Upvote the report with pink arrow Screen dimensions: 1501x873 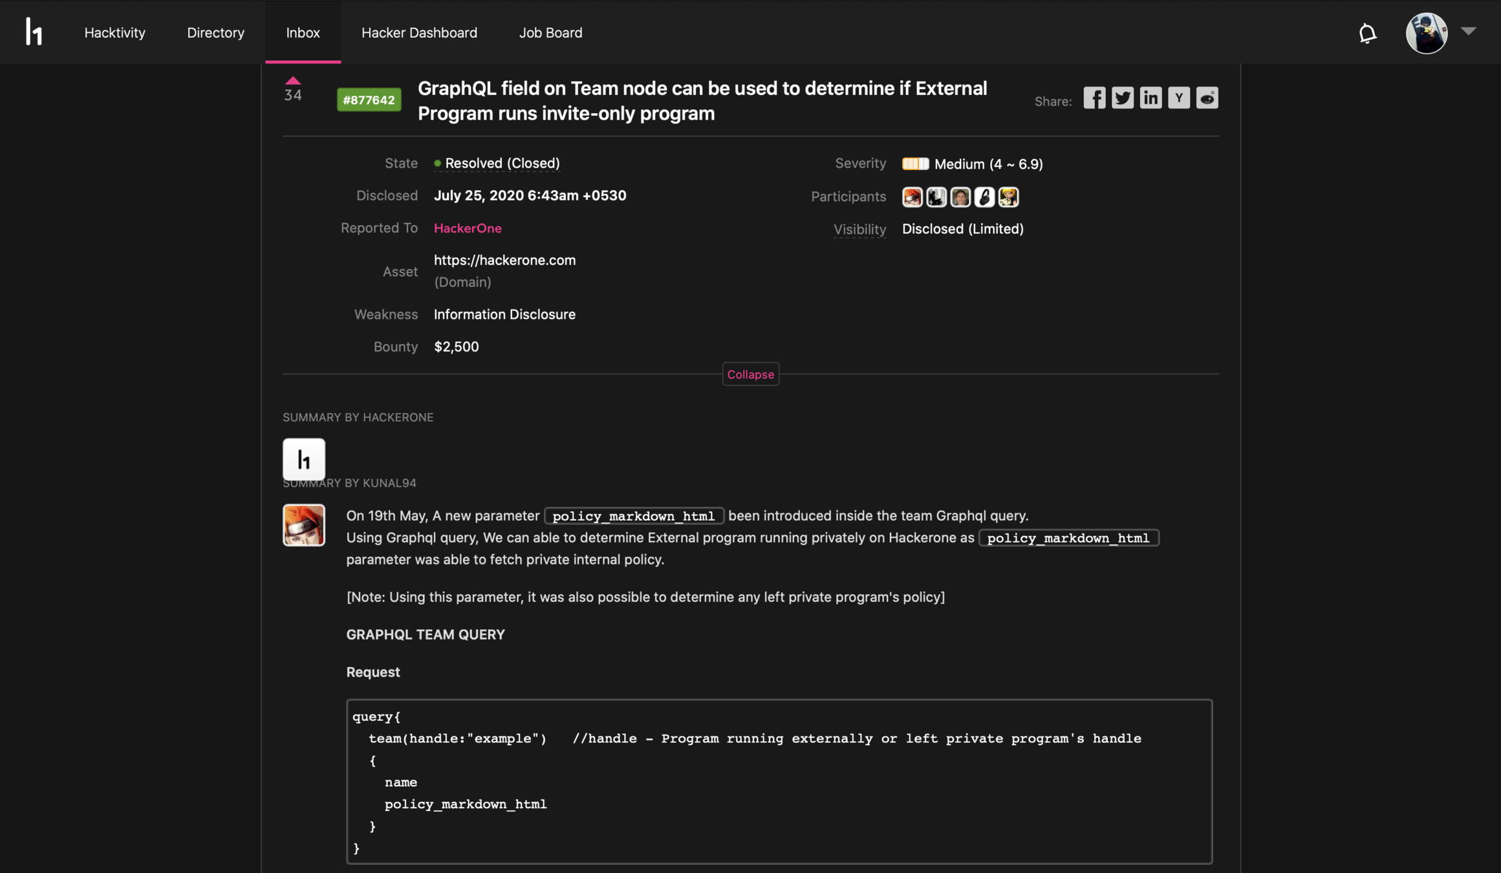point(293,81)
